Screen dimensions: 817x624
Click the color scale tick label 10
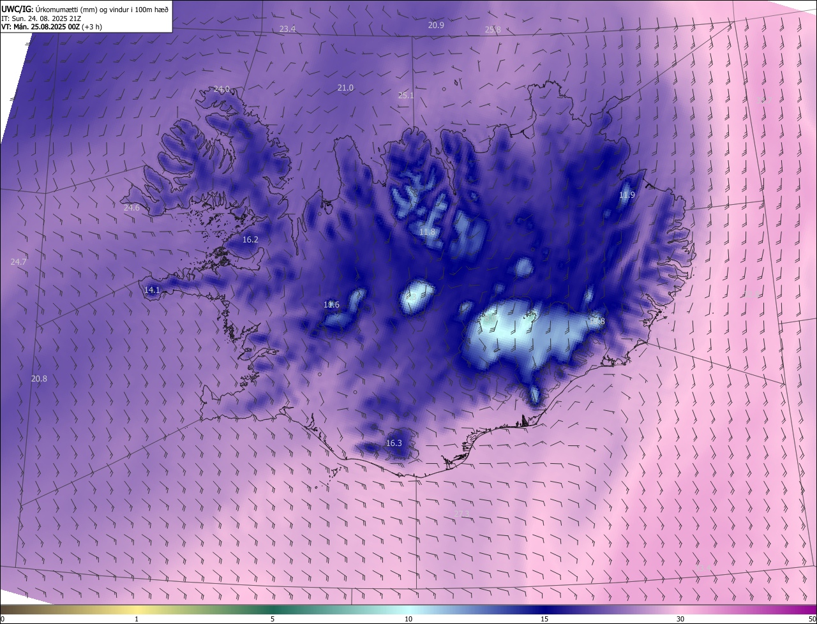(408, 619)
